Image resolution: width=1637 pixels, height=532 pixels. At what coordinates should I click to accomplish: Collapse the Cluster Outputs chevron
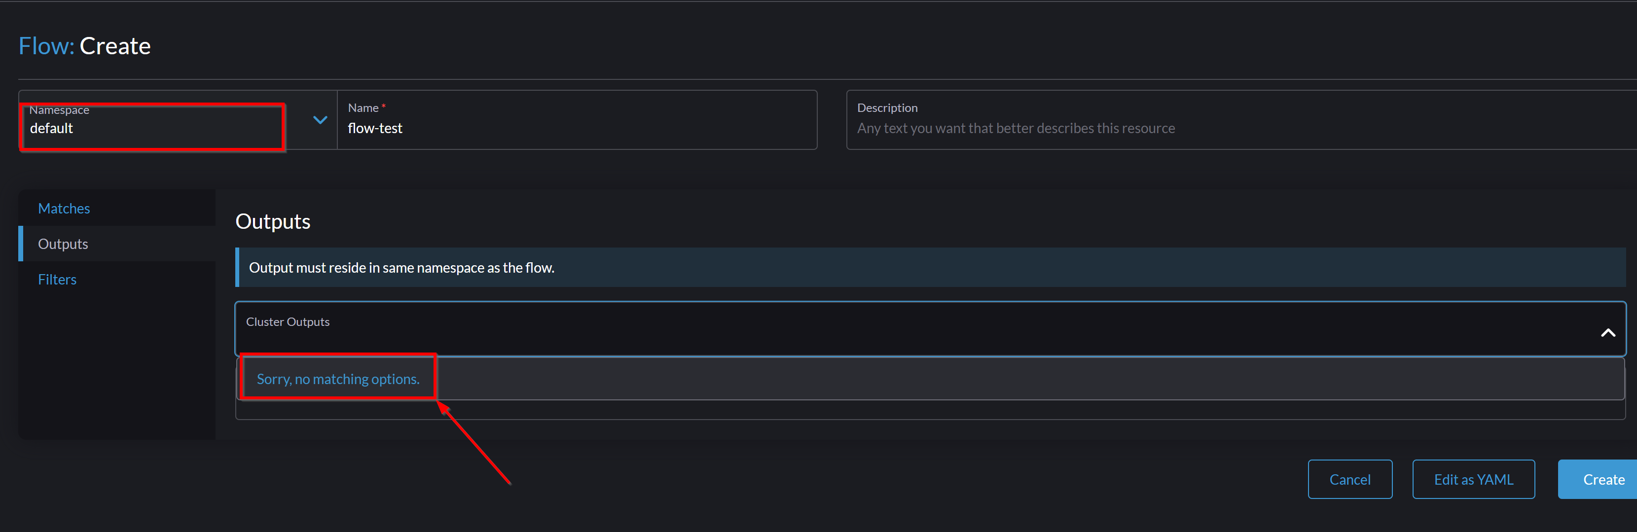tap(1608, 332)
